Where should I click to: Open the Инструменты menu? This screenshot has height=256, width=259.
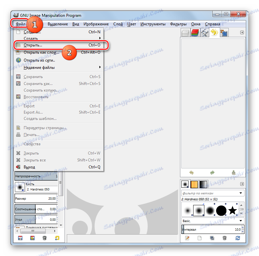coord(153,24)
